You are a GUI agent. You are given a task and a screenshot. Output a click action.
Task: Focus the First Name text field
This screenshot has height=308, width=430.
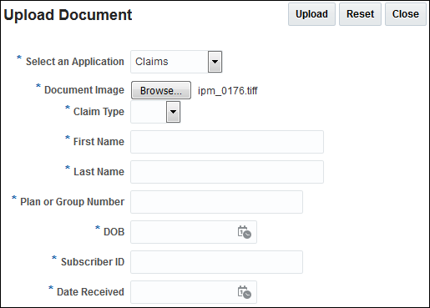coord(227,142)
